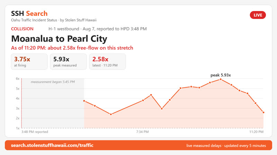This screenshot has width=277, height=155.
Task: Click the red LIVE badge
Action: tap(258, 15)
